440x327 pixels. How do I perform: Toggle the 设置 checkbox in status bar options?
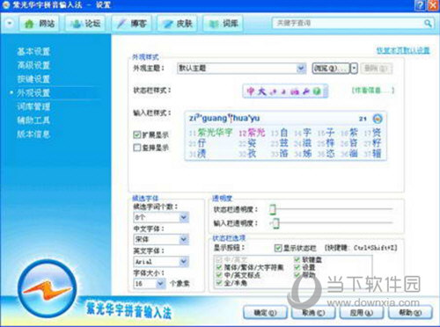coord(297,267)
